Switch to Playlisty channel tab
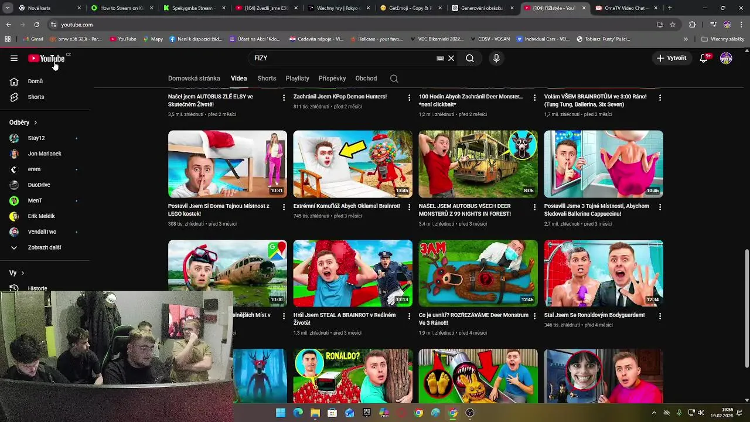This screenshot has height=422, width=750. click(297, 79)
